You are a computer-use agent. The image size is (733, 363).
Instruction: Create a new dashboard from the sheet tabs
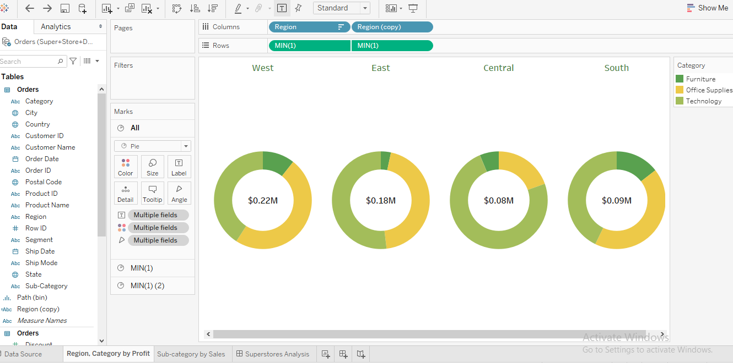tap(343, 354)
